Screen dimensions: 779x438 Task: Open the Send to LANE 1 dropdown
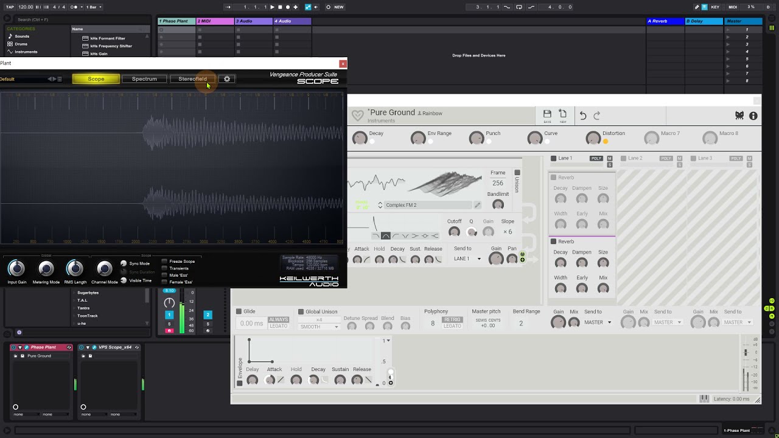(467, 259)
